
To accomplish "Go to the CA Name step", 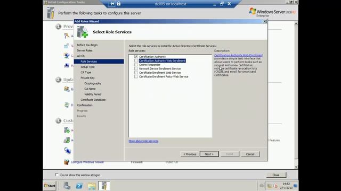I will pyautogui.click(x=90, y=89).
